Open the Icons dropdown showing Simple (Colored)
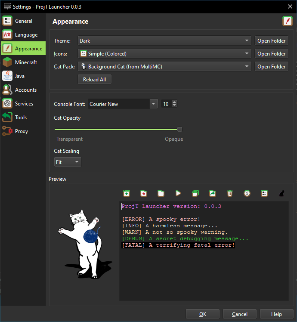The image size is (297, 322). click(164, 54)
